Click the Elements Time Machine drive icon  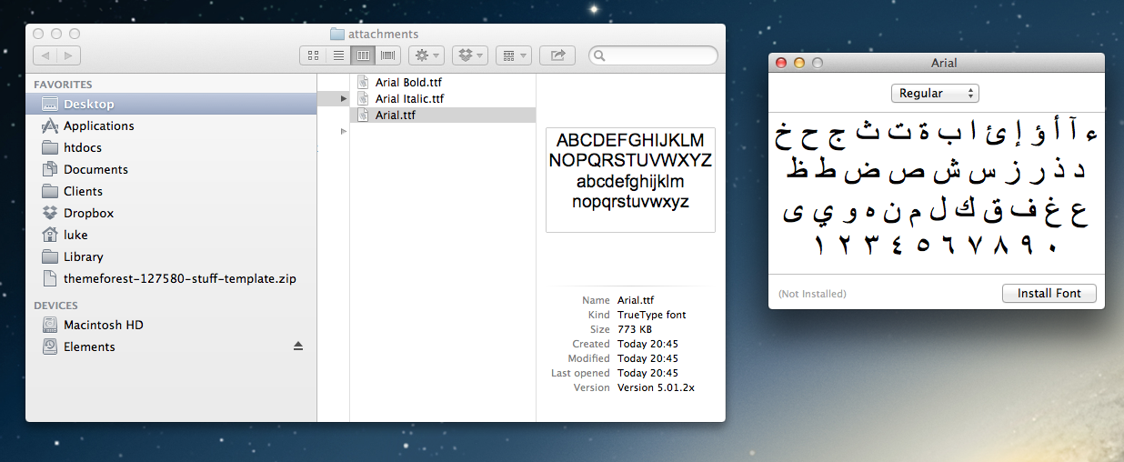point(49,346)
